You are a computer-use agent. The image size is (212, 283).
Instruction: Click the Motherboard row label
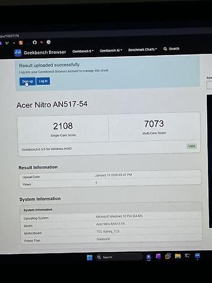pos(33,233)
